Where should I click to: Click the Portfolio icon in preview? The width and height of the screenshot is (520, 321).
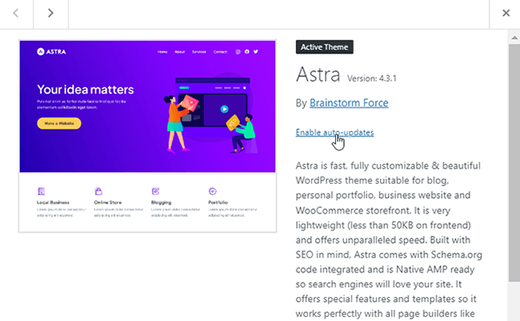[212, 191]
